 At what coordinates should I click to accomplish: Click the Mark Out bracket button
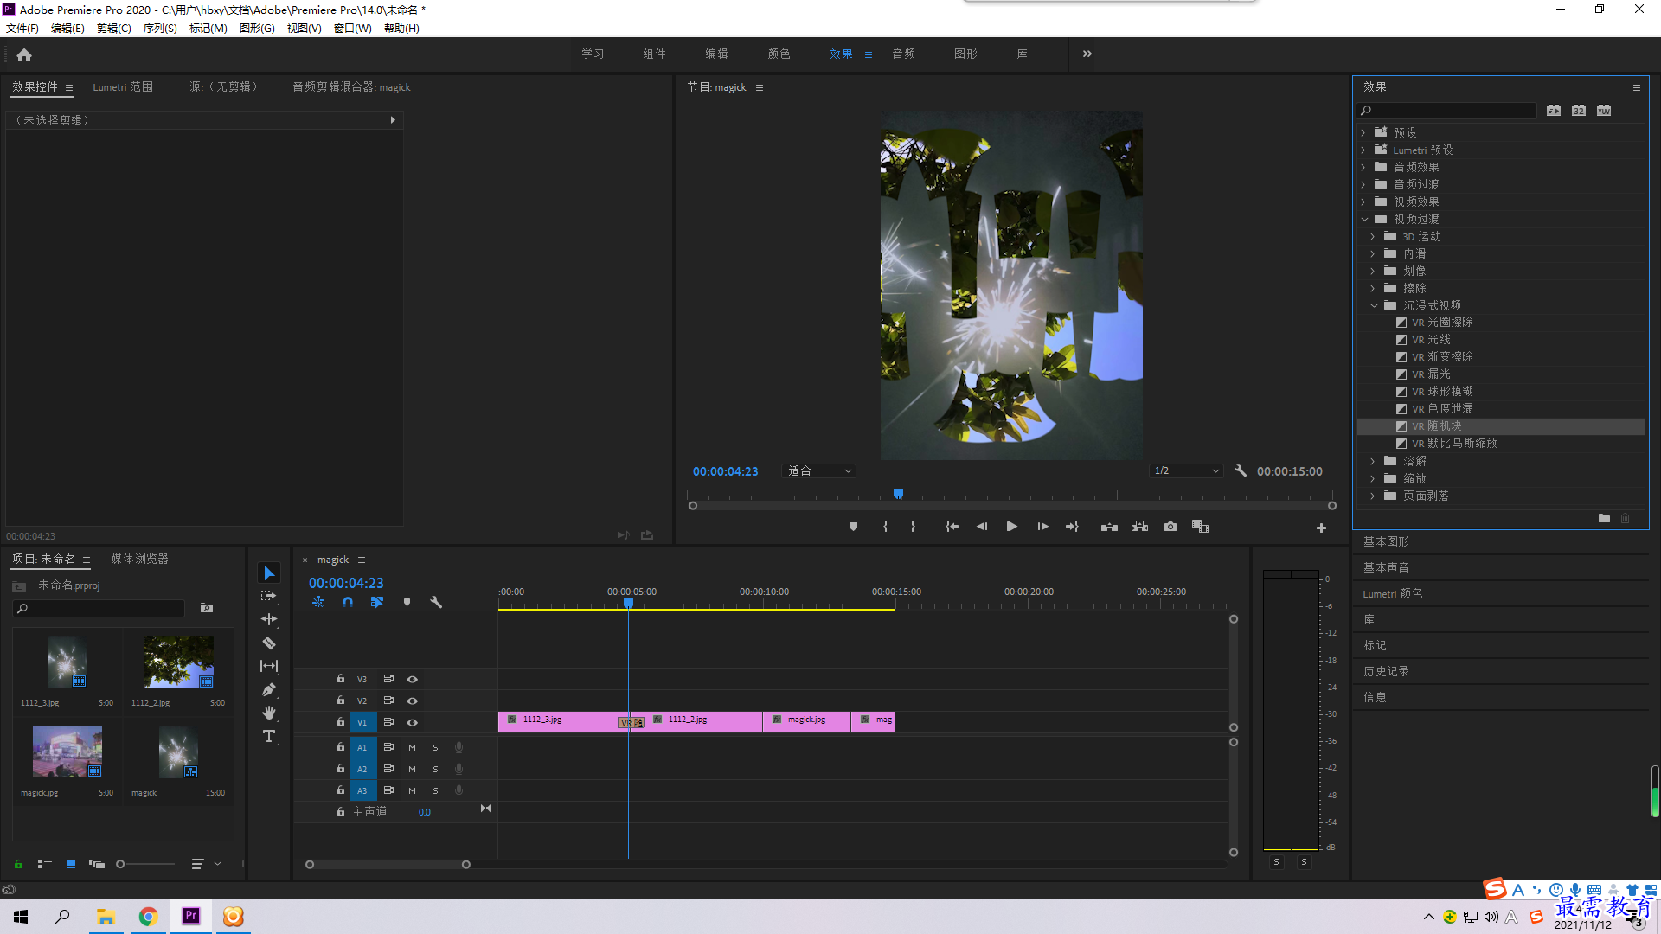click(x=913, y=527)
